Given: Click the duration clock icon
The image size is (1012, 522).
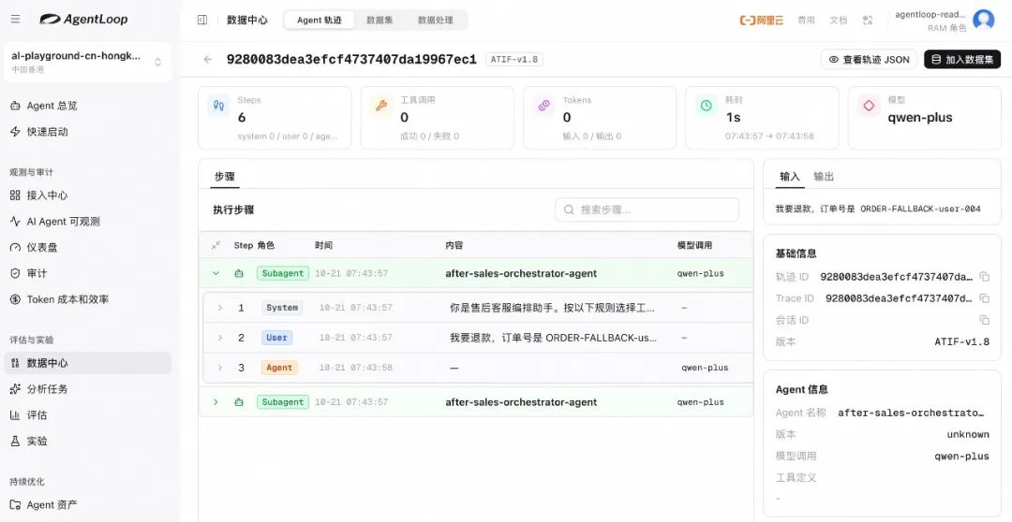Looking at the screenshot, I should [x=707, y=105].
